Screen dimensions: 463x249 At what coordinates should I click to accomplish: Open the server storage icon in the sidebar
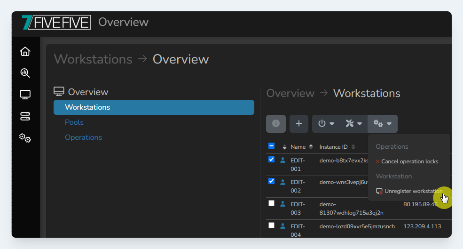[25, 116]
